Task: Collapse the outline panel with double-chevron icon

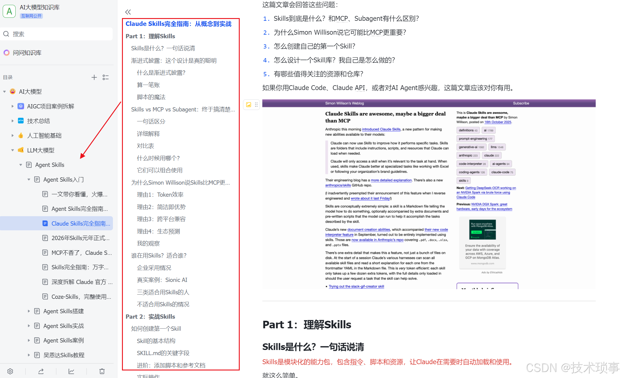Action: pos(128,12)
